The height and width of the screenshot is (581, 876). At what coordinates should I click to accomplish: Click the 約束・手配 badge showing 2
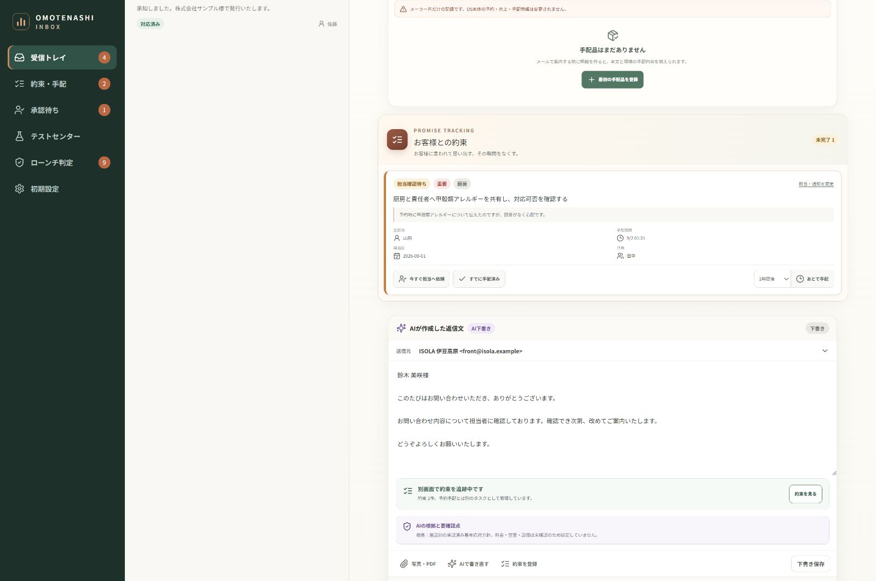(104, 84)
